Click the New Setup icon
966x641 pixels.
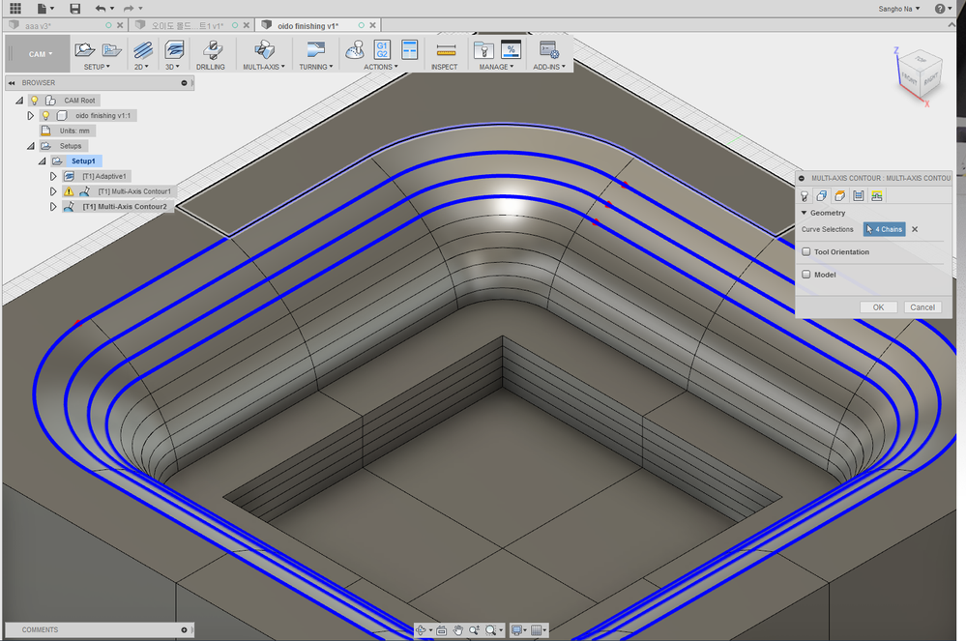pyautogui.click(x=84, y=50)
